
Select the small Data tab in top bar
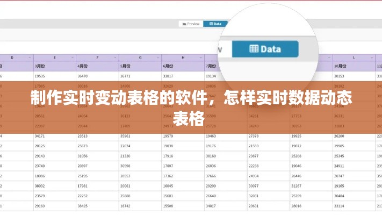[216, 24]
